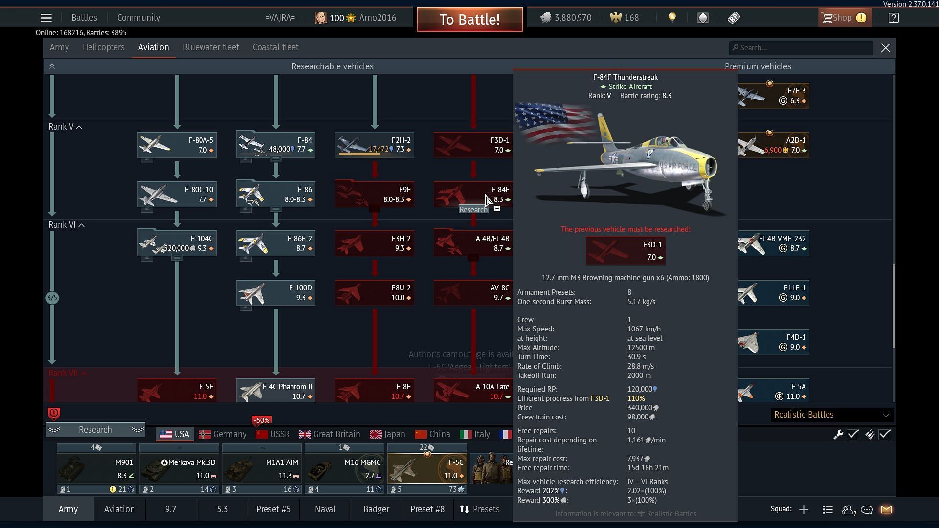Viewport: 939px width, 528px height.
Task: Click the wrench settings icon
Action: pos(838,434)
